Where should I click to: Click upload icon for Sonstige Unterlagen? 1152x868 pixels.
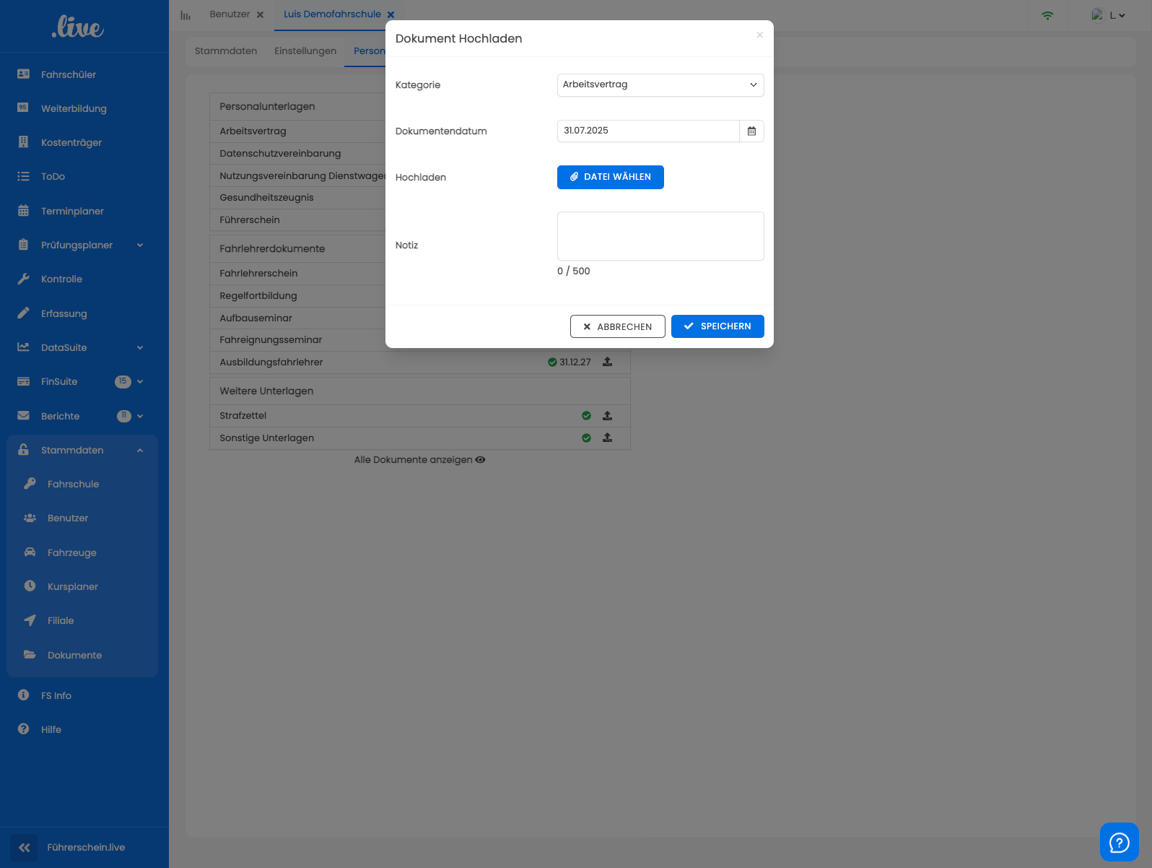(607, 438)
